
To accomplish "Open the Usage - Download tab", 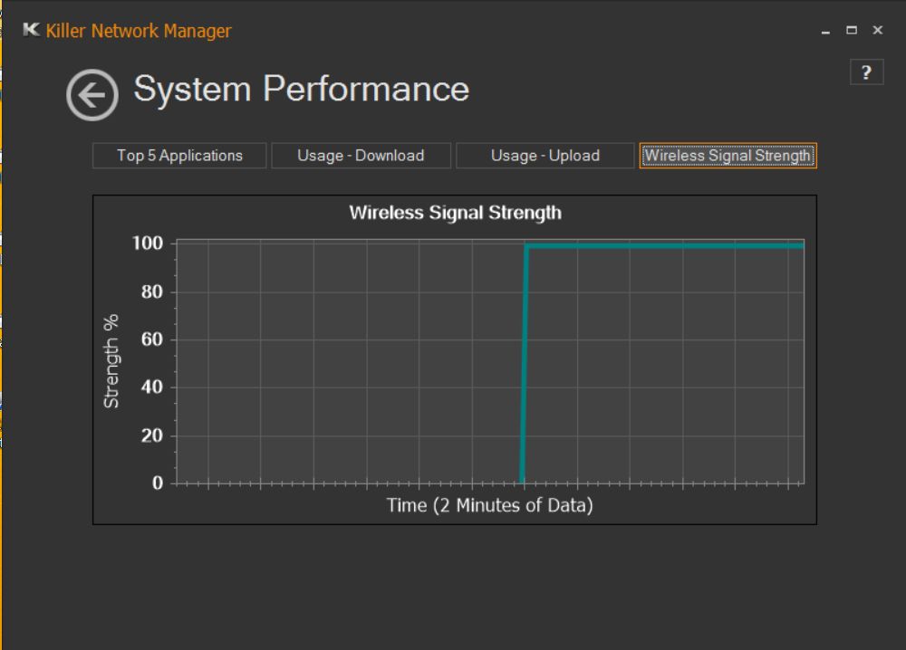I will point(361,156).
